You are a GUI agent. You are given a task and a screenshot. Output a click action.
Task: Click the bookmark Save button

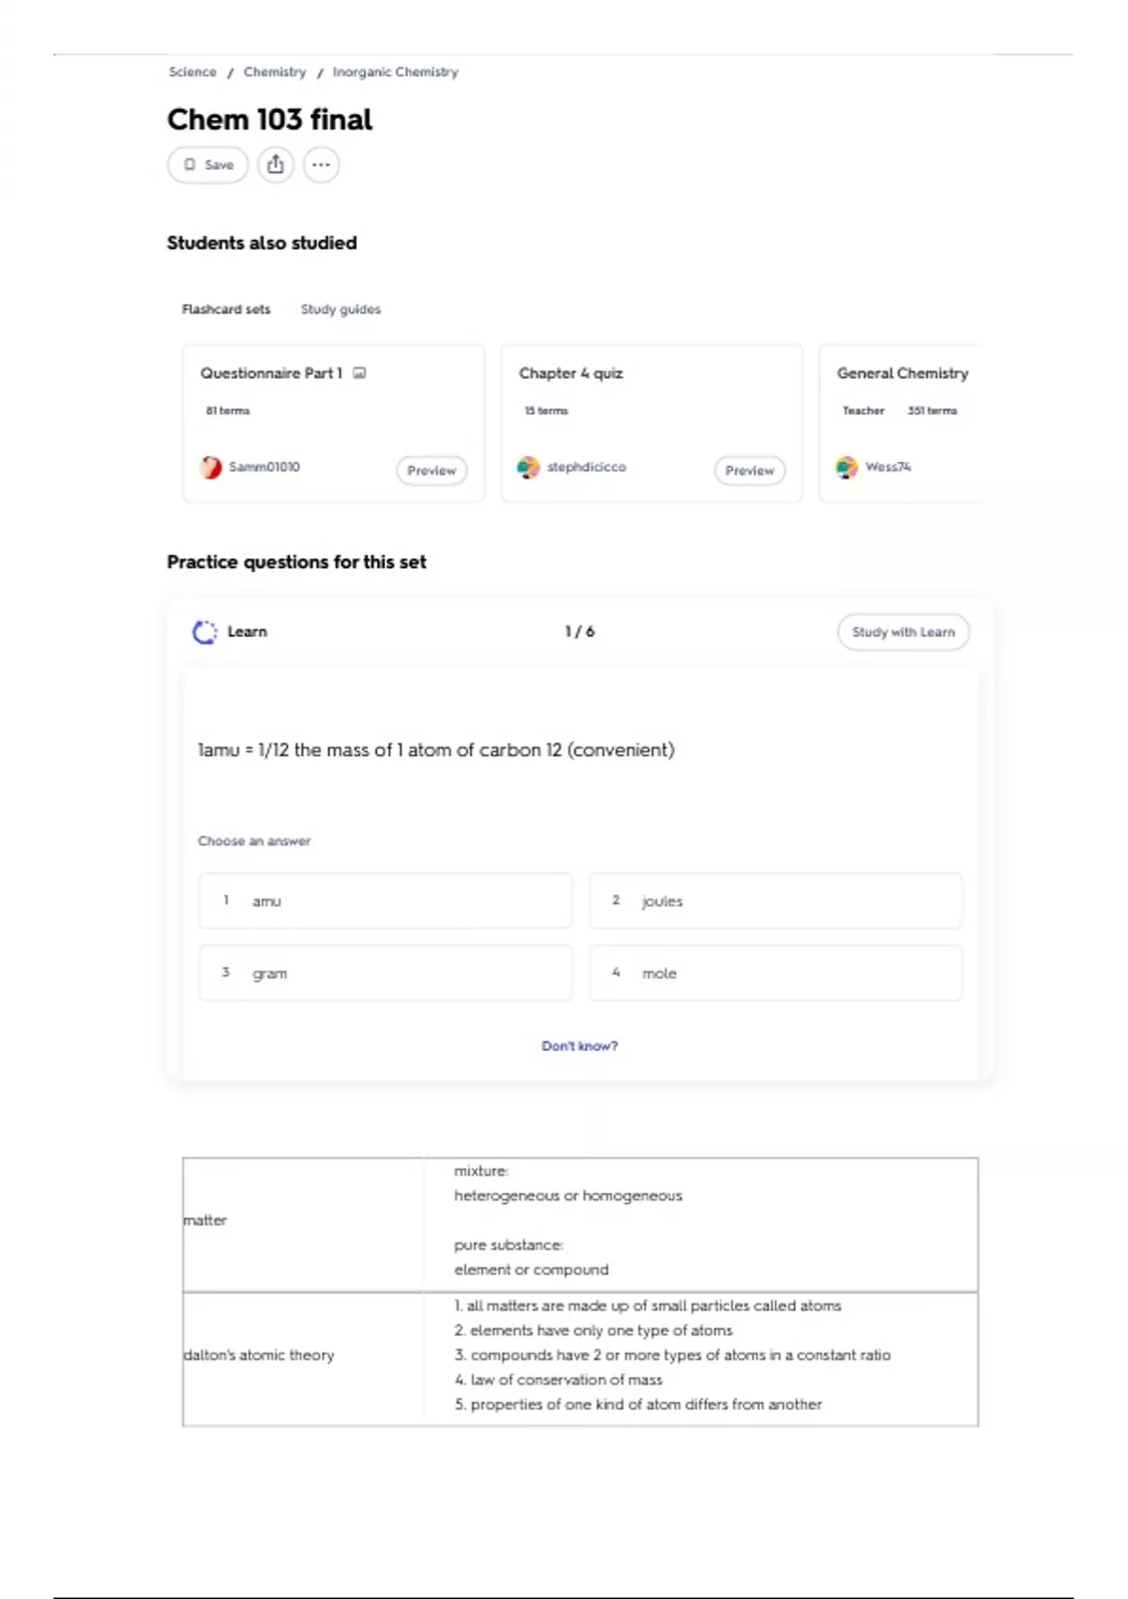point(208,165)
